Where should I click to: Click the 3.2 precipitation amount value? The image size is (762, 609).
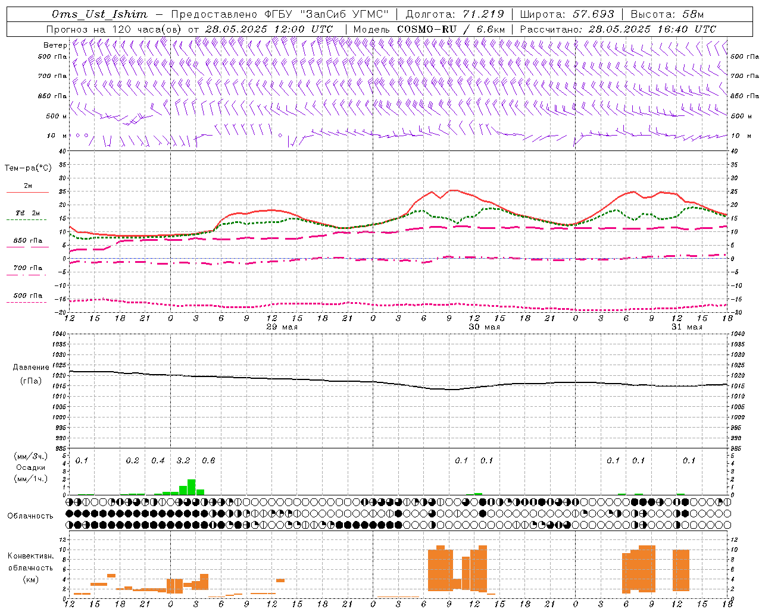183,461
